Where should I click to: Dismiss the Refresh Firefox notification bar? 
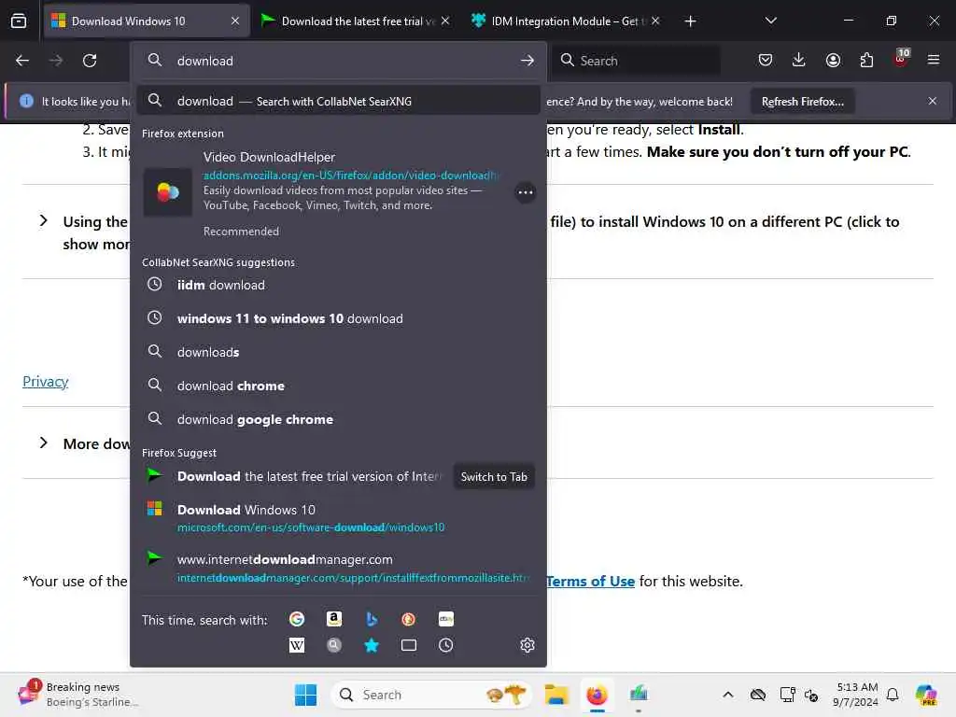[x=933, y=101]
